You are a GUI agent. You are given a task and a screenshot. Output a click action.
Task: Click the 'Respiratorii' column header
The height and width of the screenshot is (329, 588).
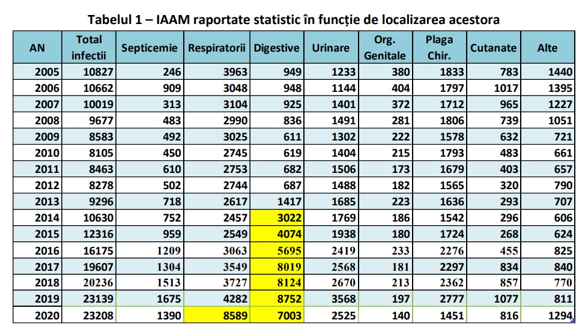coord(217,47)
